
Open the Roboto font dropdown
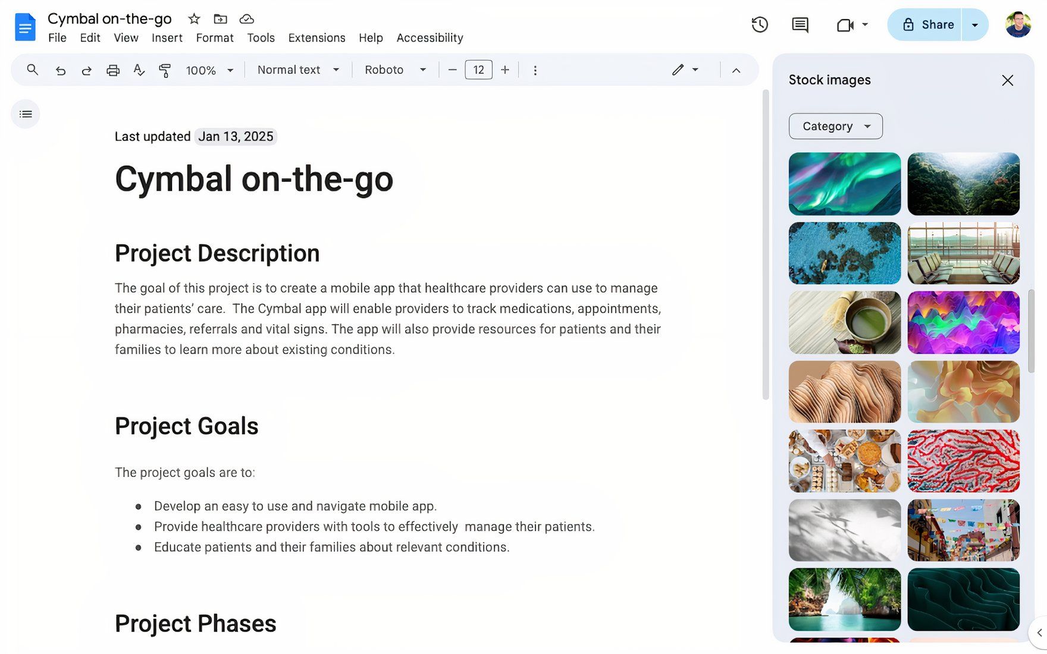395,70
